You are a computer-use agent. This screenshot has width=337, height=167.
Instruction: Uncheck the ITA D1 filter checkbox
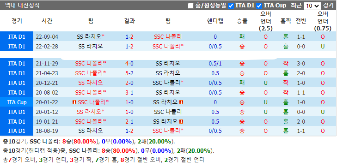pos(231,6)
